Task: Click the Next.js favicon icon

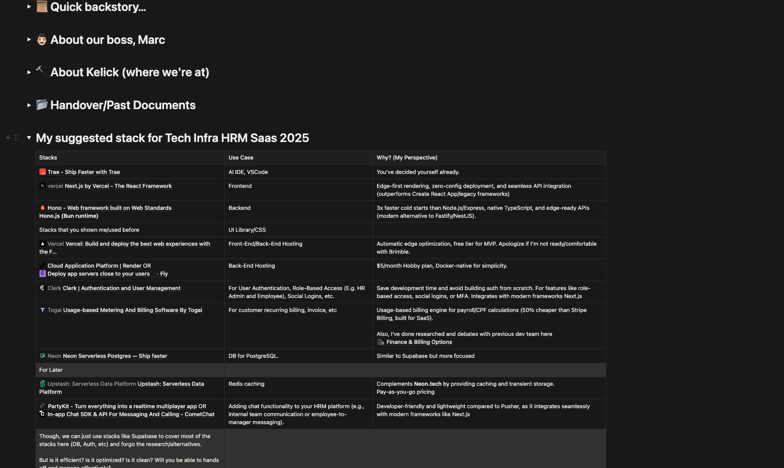Action: coord(42,186)
